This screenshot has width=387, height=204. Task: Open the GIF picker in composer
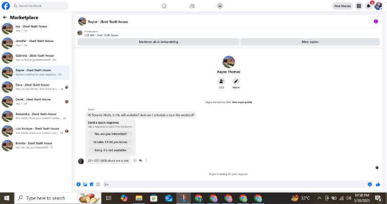[x=98, y=184]
